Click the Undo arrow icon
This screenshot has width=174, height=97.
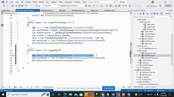pyautogui.click(x=26, y=6)
